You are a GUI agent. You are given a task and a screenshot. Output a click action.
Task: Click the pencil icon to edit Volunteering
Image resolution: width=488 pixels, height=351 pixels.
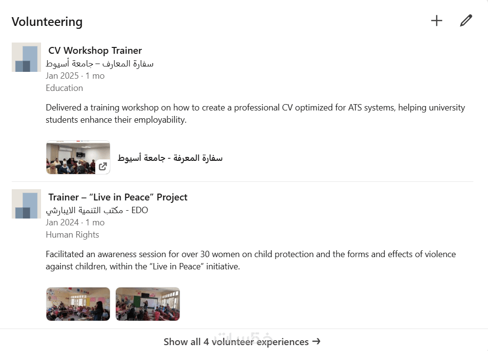(x=466, y=21)
